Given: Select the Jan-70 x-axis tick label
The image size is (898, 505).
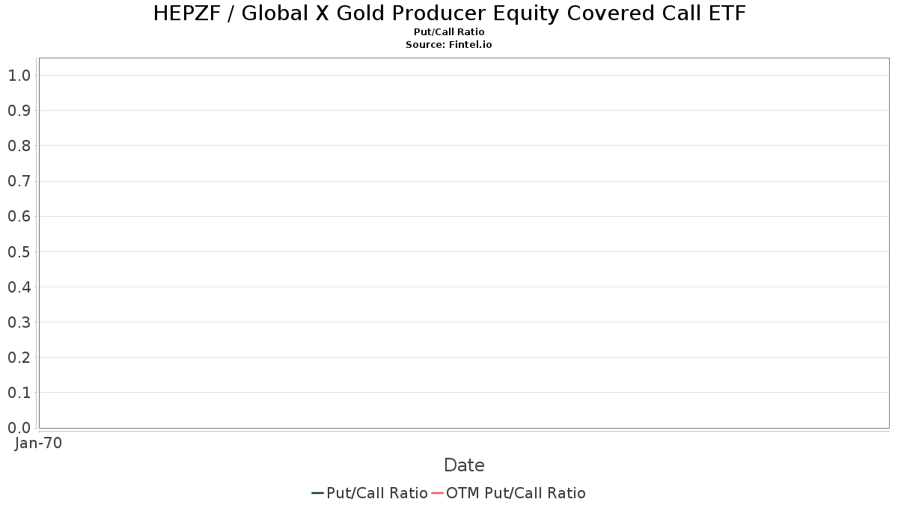Looking at the screenshot, I should tap(38, 443).
